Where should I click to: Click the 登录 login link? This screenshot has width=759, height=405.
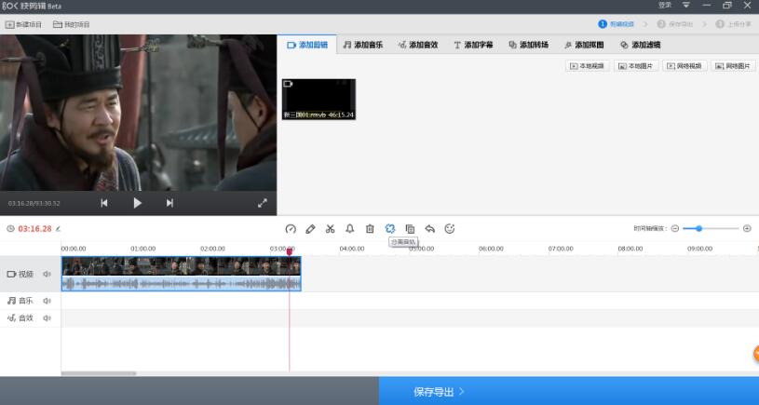(665, 6)
